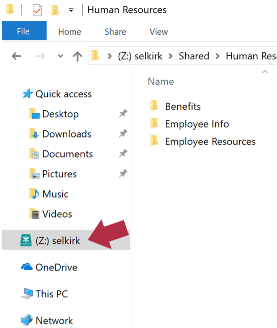Expand the chevron after Shared in address bar
The width and height of the screenshot is (277, 328).
pyautogui.click(x=218, y=56)
